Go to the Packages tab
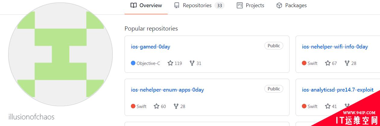 coord(291,5)
